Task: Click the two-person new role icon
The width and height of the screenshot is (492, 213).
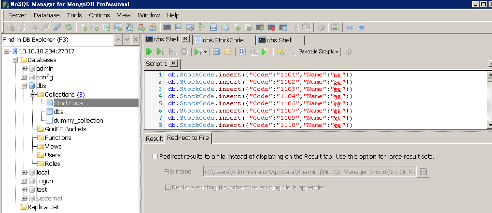Action: point(153,27)
